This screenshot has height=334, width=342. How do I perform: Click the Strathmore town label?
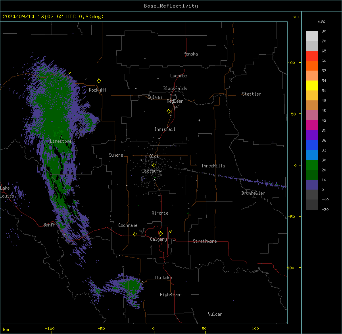click(205, 241)
